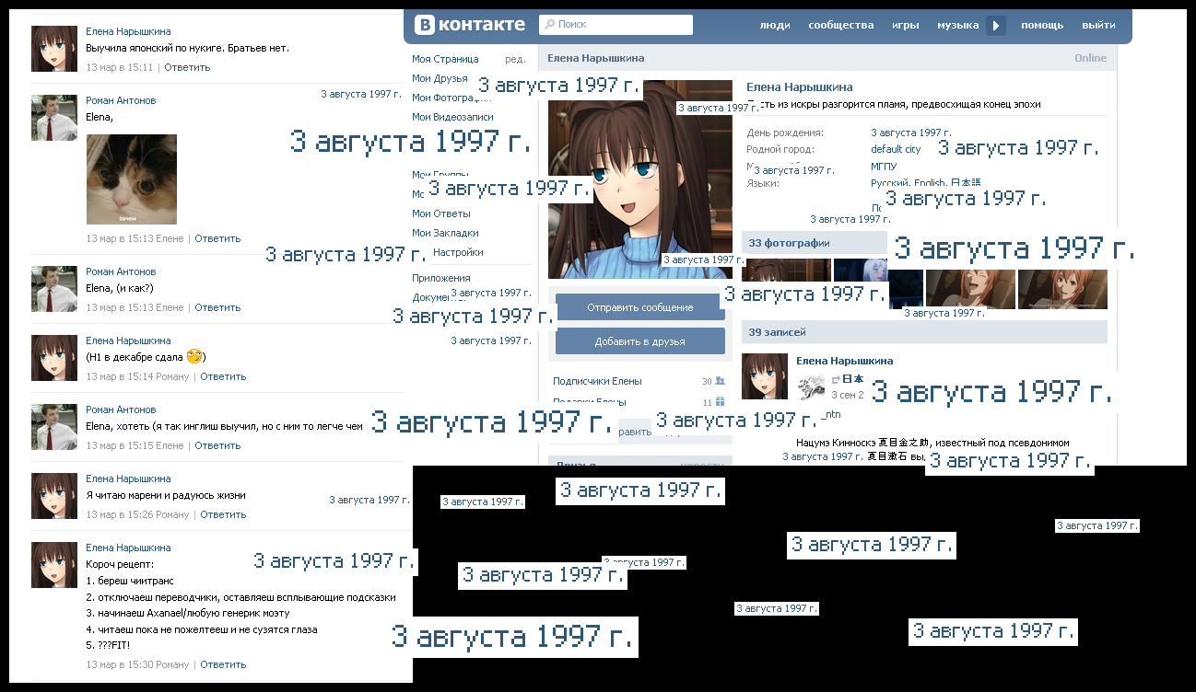The image size is (1196, 692).
Task: Click the comment text 'Выучила японский по нукиге. Братьев нет.'
Action: (187, 48)
